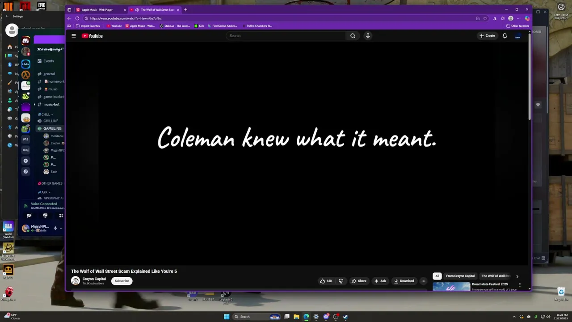Image resolution: width=572 pixels, height=322 pixels.
Task: Switch to The Wolf of Wall Street Scam tab
Action: tap(155, 9)
